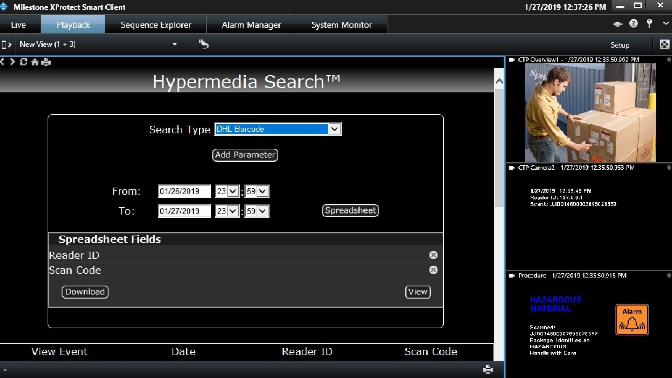Click status indicator dot on CTP Overview1 tile
This screenshot has height=378, width=672.
click(x=669, y=60)
